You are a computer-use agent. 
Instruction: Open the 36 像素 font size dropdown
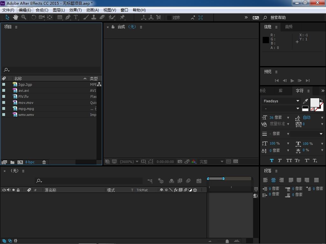pyautogui.click(x=288, y=118)
